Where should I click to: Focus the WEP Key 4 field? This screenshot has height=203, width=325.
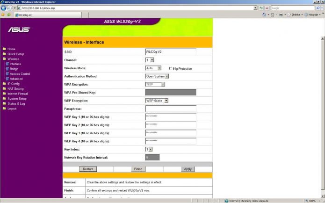tap(171, 141)
